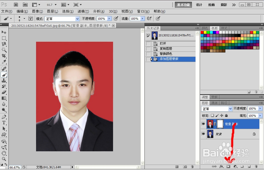Switch to the 通道 panel tab
Screen dimensions: 264x170
click(214, 103)
